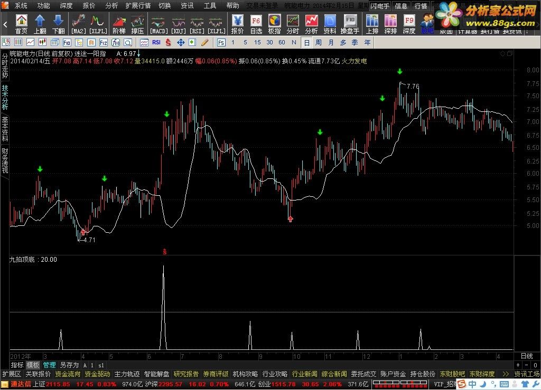Apply the [KDJ] indicator

coord(179,24)
